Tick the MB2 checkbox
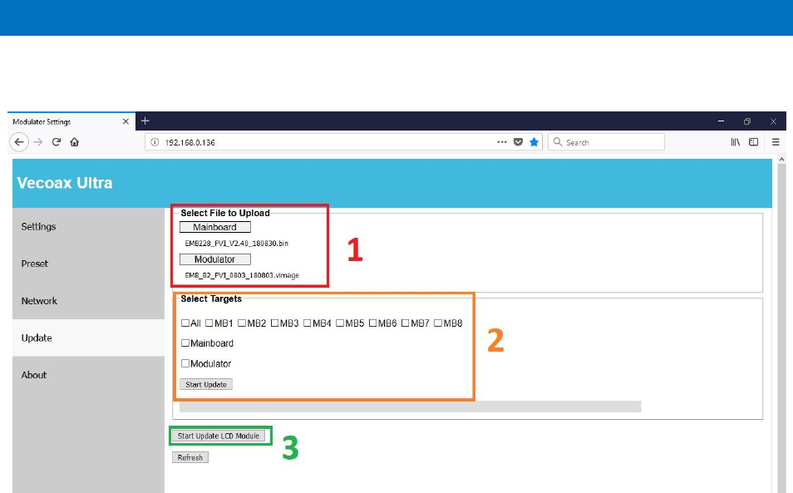 pyautogui.click(x=242, y=323)
